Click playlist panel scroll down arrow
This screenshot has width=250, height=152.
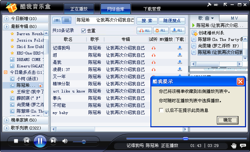pos(245,58)
